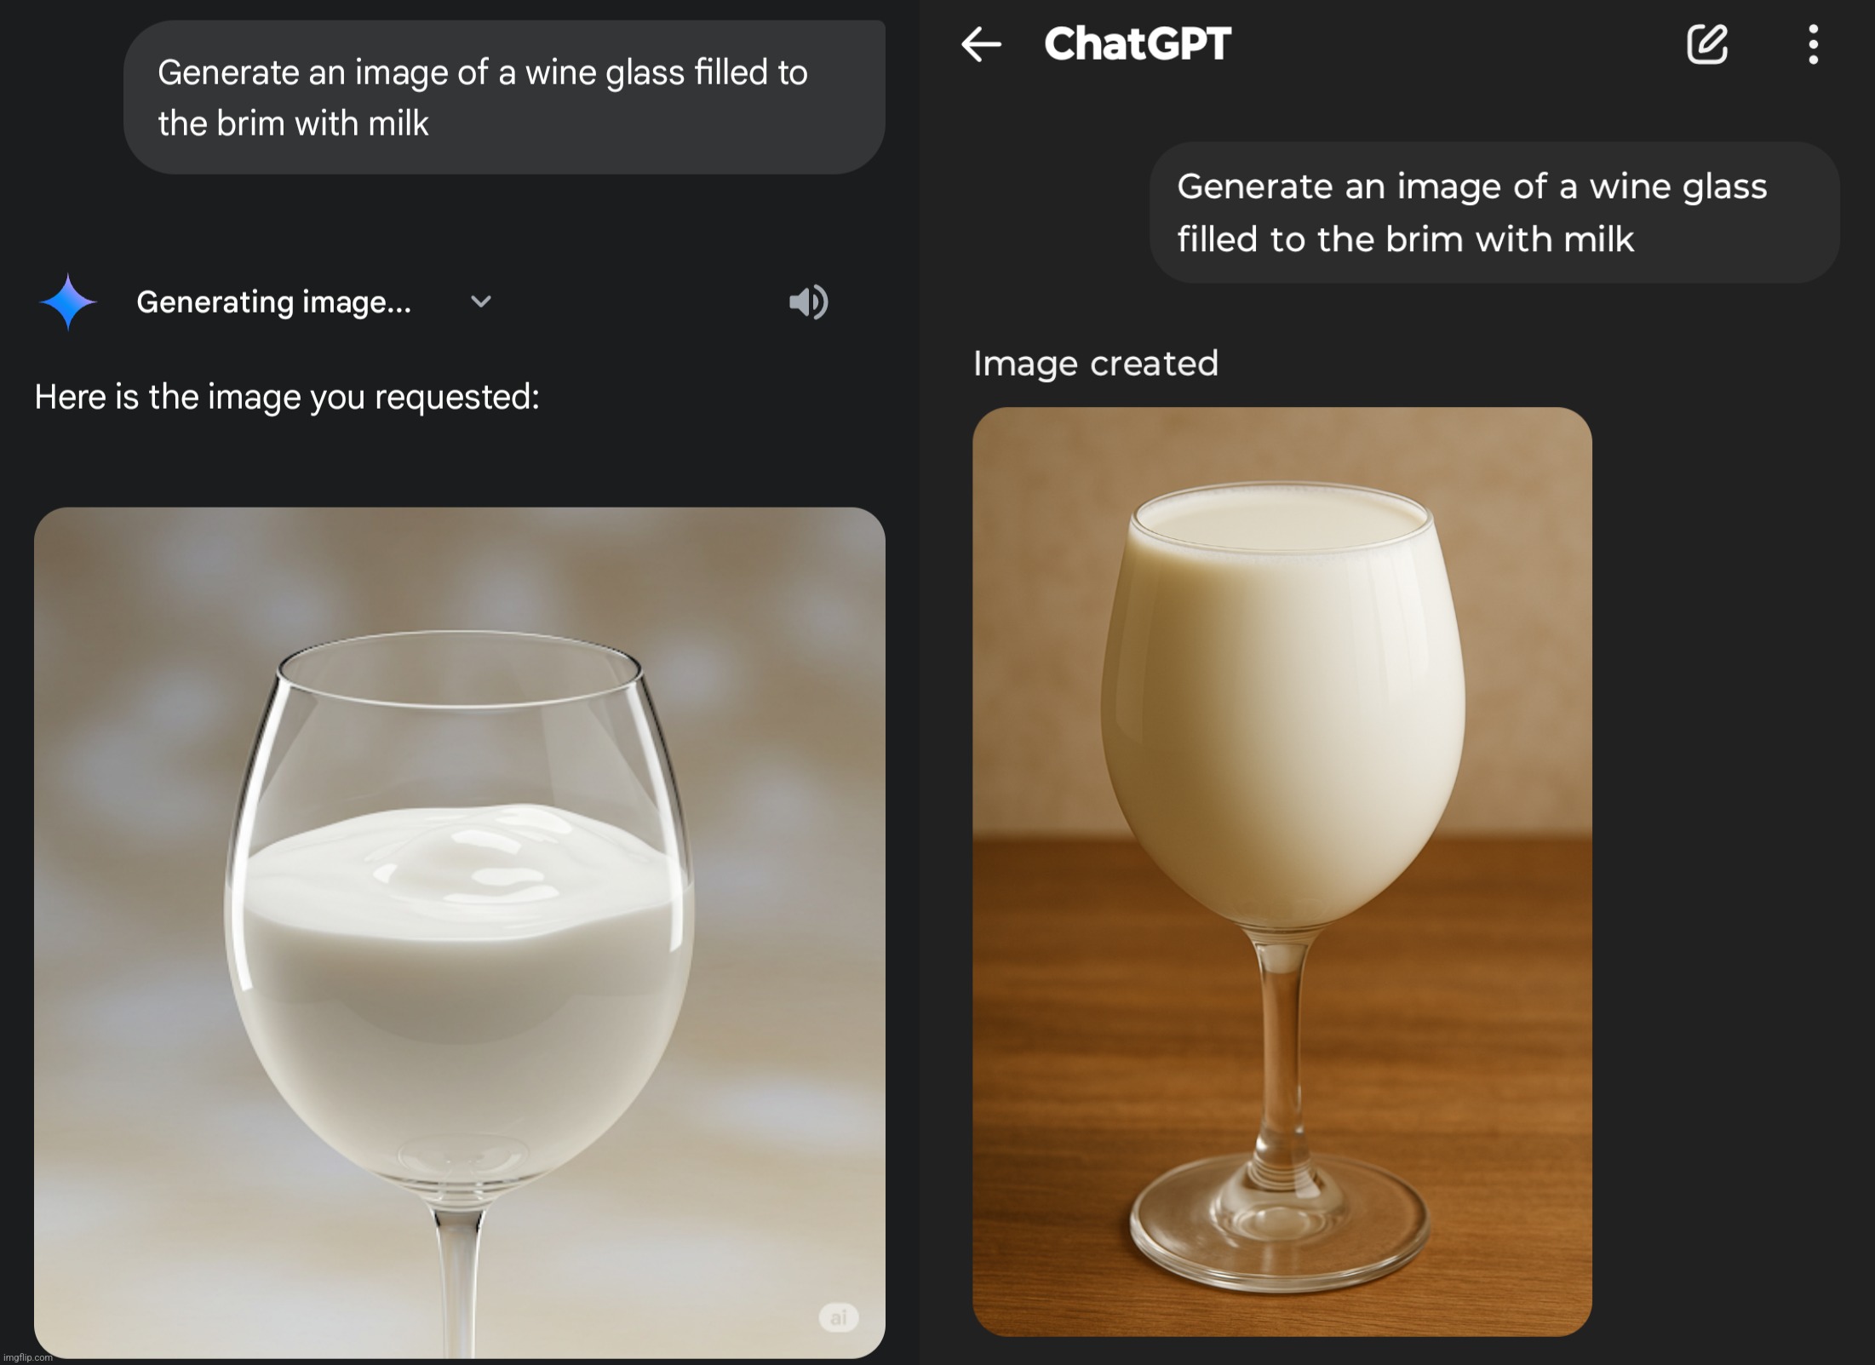
Task: Click 'Here is the image you requested:' text
Action: (287, 397)
